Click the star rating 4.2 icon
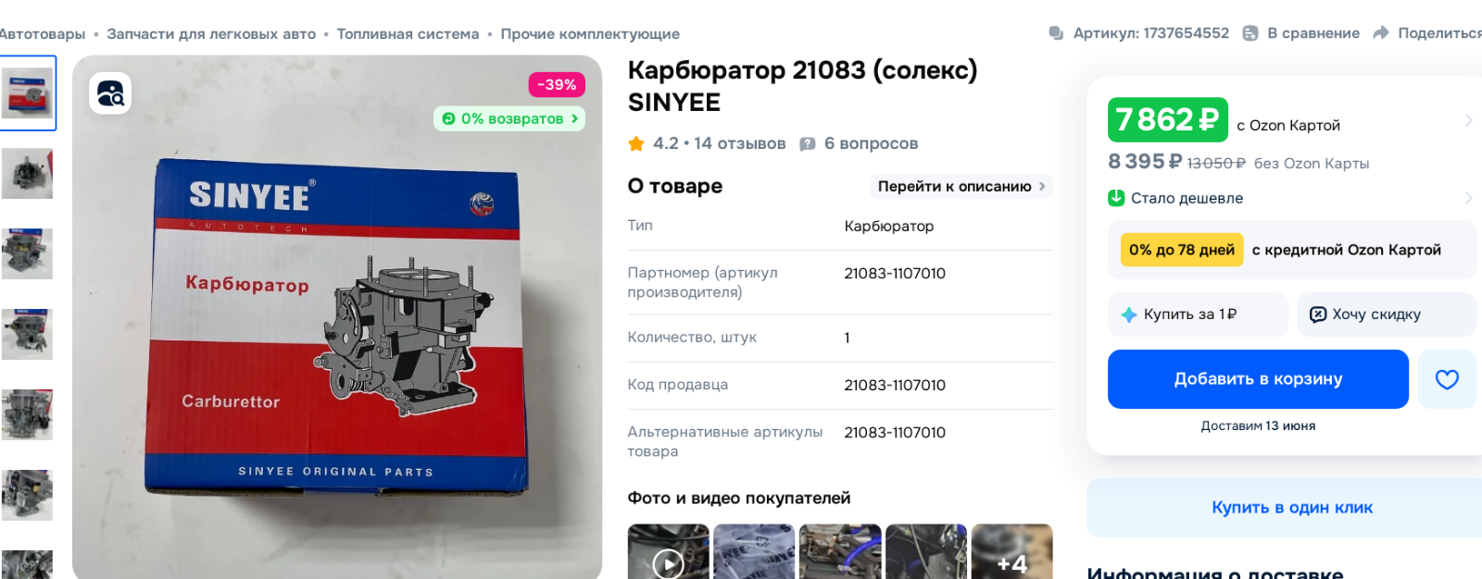Screen dimensions: 1482x579 tap(636, 143)
